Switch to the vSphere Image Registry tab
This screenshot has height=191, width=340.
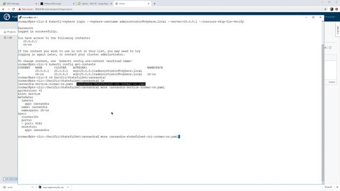click(x=95, y=4)
